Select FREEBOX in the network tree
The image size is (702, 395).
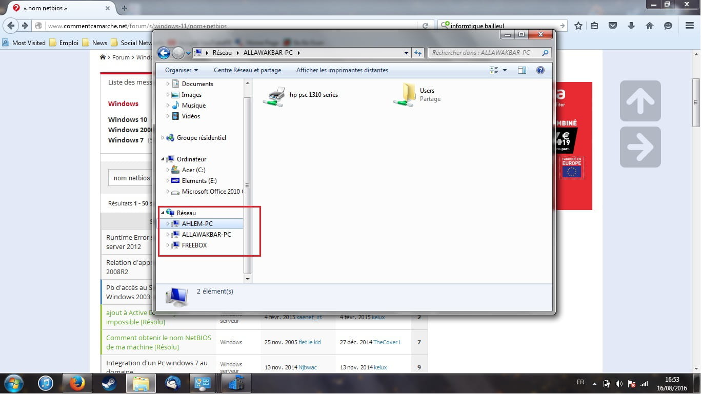[x=194, y=245]
